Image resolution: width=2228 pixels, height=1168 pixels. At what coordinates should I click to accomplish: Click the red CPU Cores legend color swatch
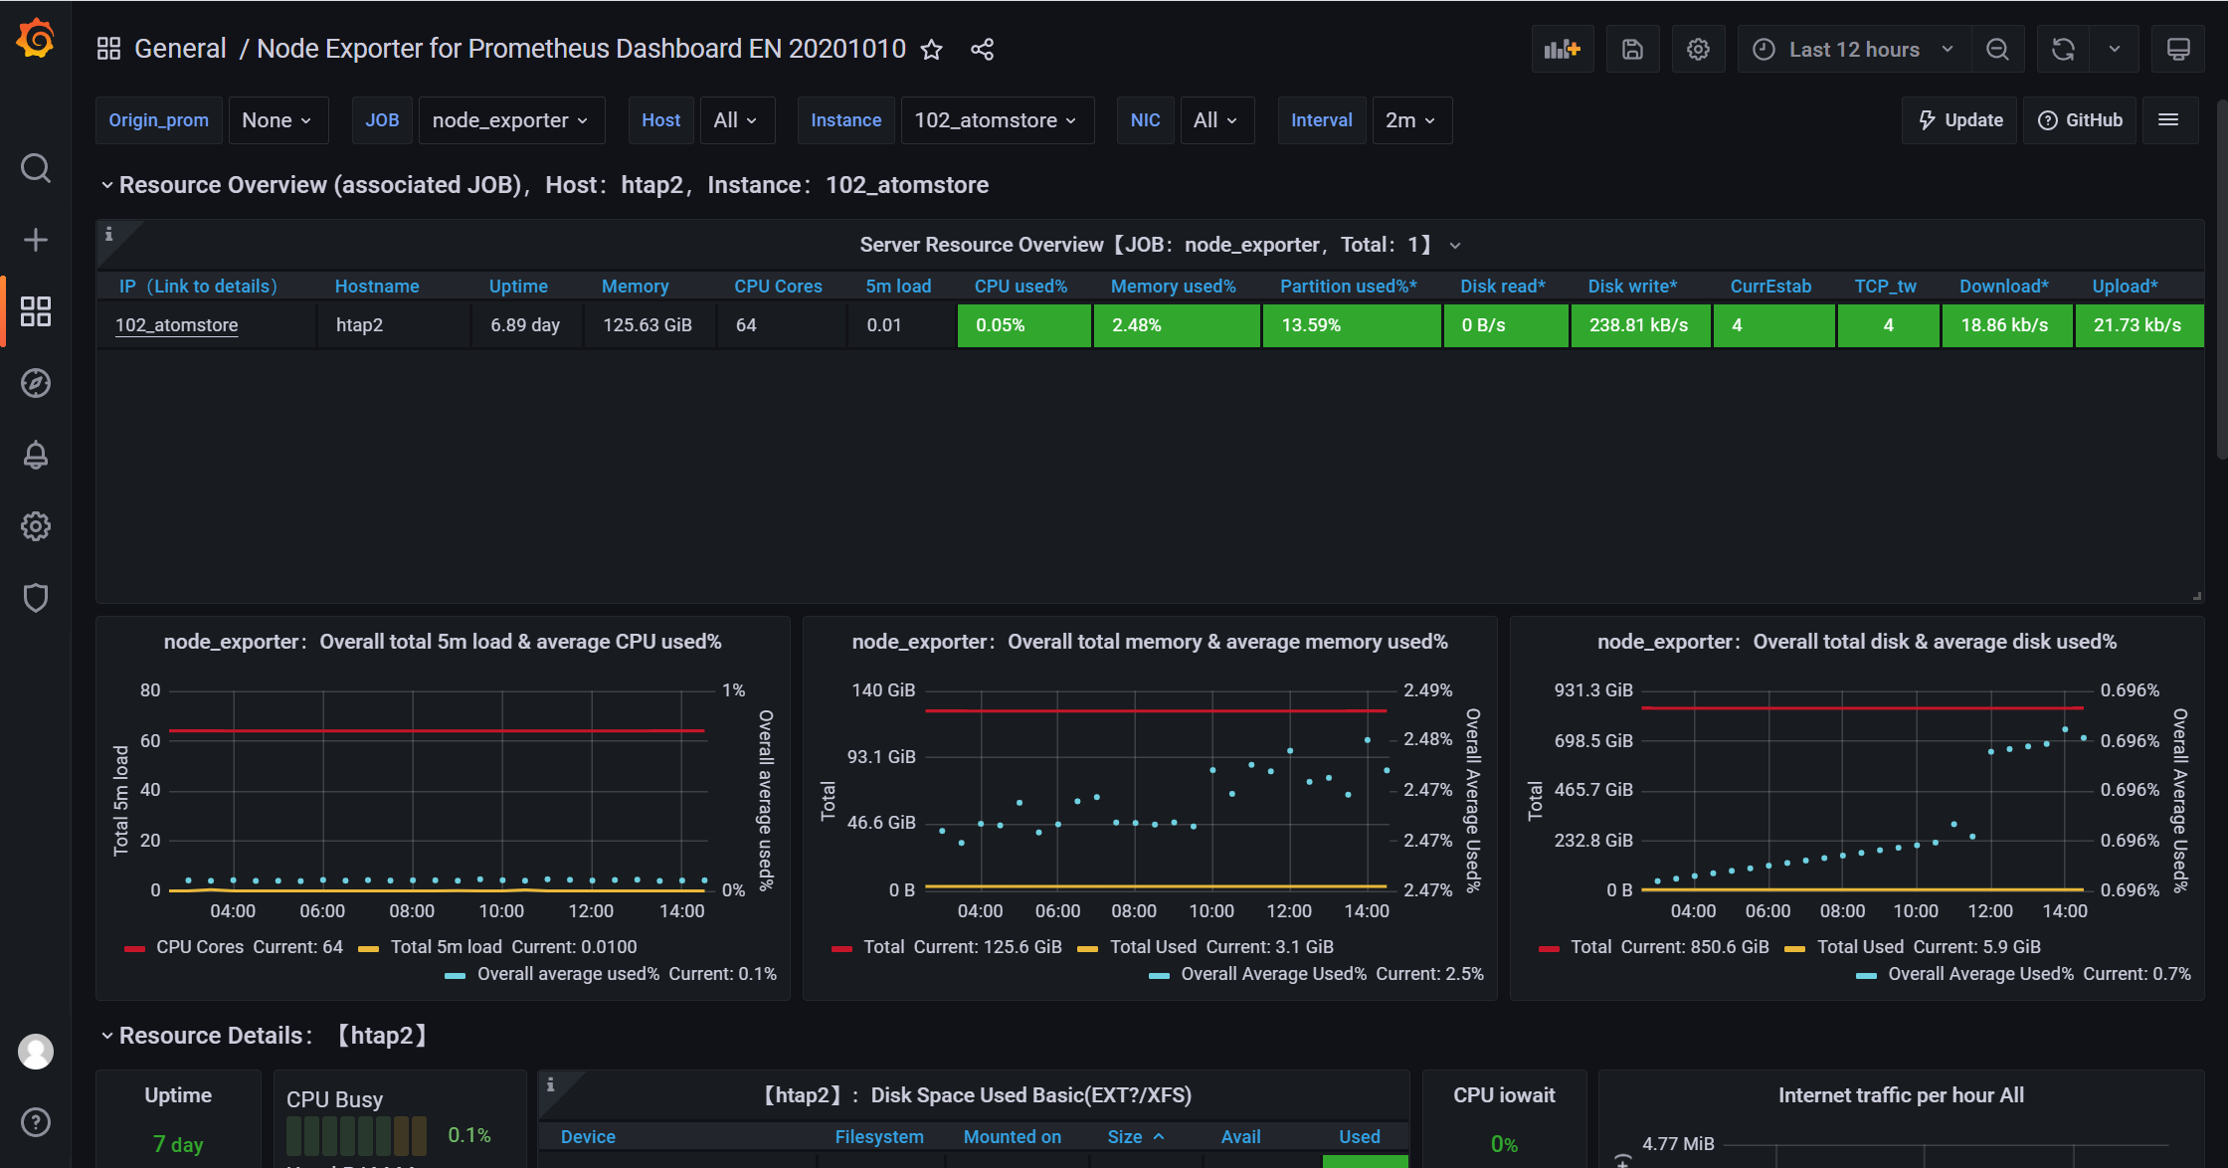point(135,948)
